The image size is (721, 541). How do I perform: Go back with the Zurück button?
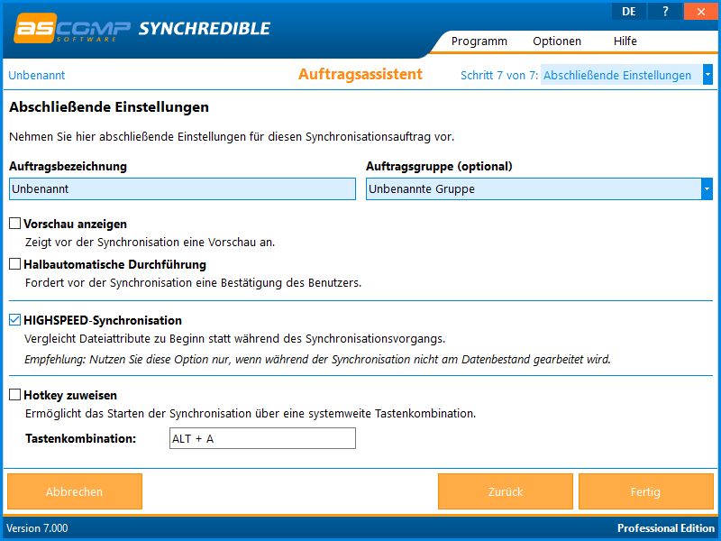click(506, 491)
